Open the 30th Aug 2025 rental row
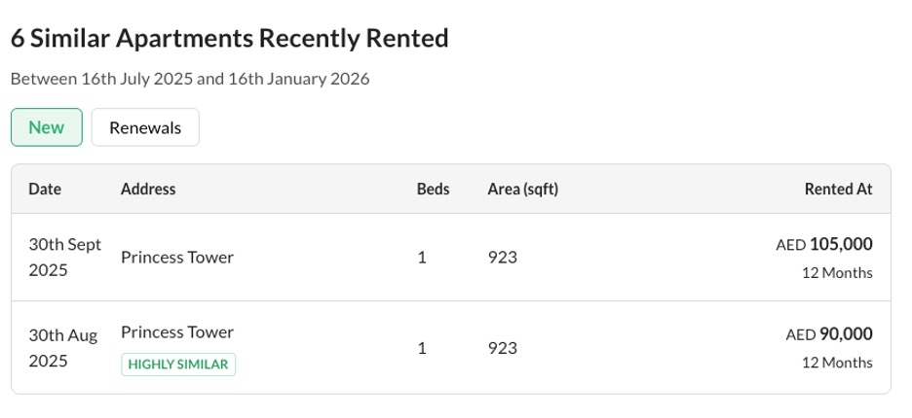The height and width of the screenshot is (418, 912). 451,348
